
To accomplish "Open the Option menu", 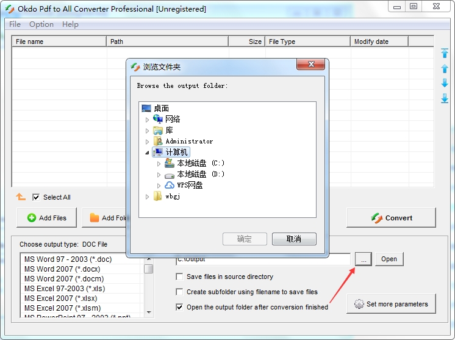I will point(41,24).
